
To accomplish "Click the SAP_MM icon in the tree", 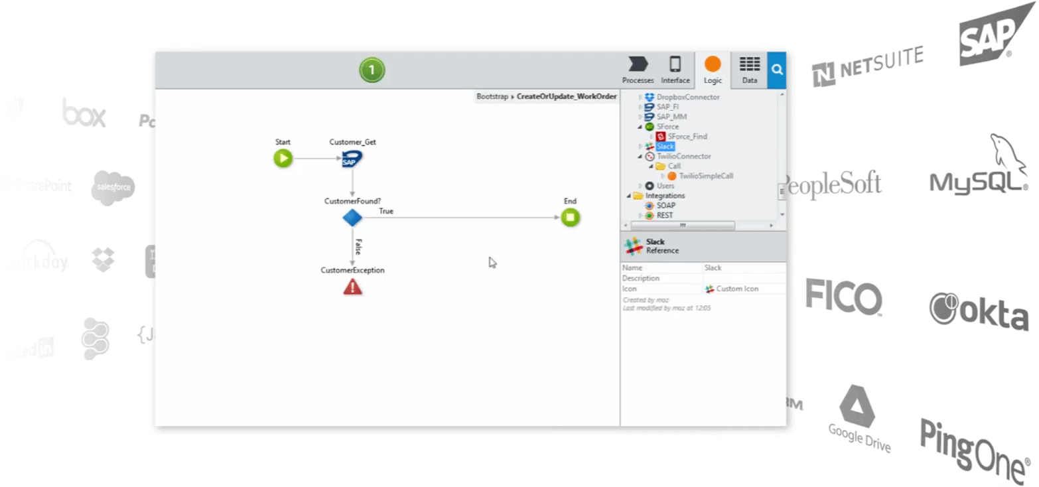I will (650, 117).
